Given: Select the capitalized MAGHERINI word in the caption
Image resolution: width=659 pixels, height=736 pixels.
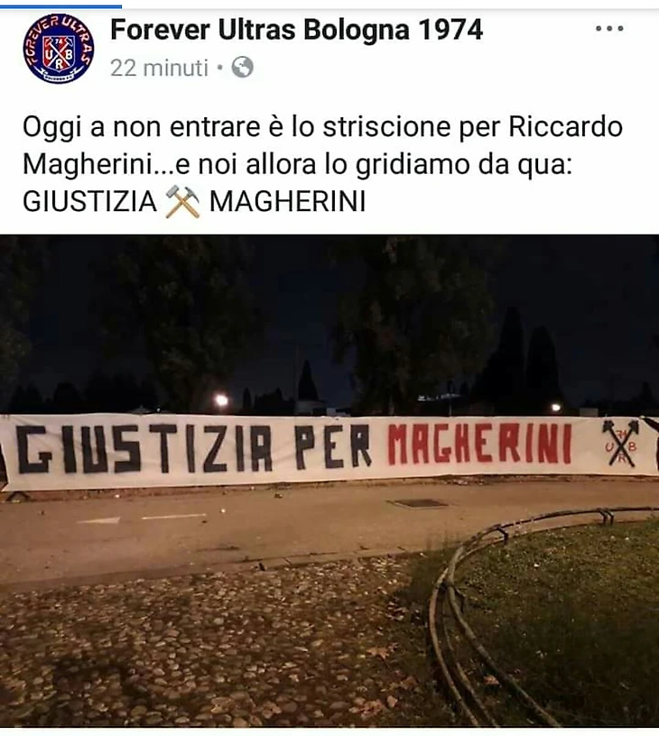Looking at the screenshot, I should (x=287, y=202).
